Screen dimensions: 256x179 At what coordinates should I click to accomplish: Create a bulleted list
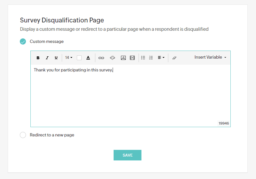coord(143,58)
